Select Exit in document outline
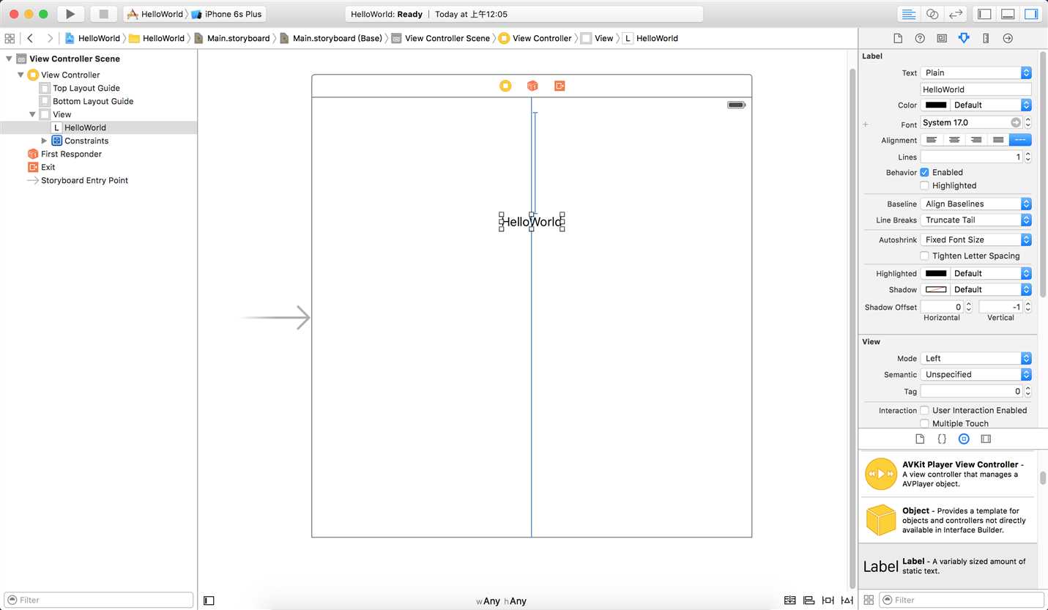Image resolution: width=1048 pixels, height=610 pixels. click(x=48, y=167)
